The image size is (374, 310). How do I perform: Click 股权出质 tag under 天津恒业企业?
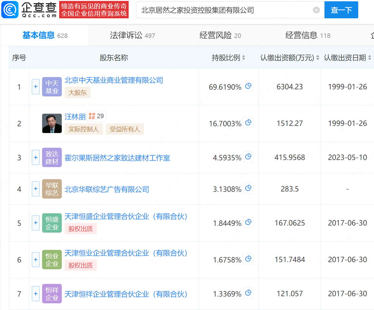pos(81,265)
